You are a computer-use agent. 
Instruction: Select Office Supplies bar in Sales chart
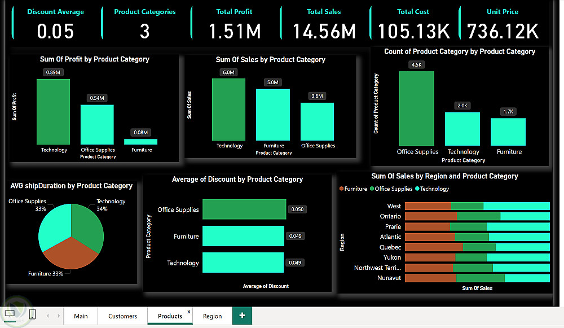pos(317,122)
